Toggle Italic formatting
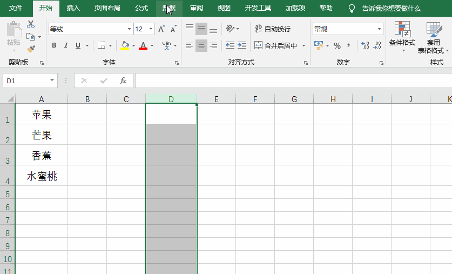 click(x=66, y=45)
